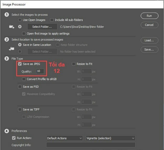The width and height of the screenshot is (164, 150).
Task: Open the Load... settings button
Action: click(x=149, y=40)
